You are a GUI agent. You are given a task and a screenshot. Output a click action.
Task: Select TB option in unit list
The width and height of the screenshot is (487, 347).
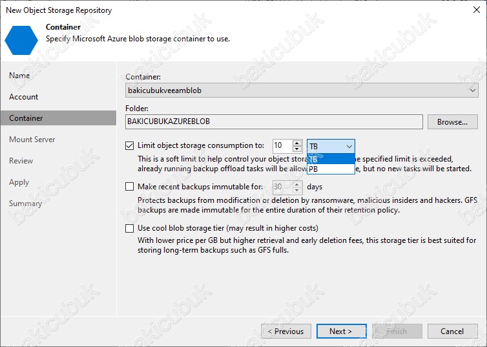331,159
